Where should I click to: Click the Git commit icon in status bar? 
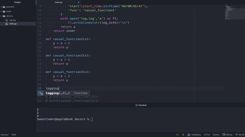237,135
